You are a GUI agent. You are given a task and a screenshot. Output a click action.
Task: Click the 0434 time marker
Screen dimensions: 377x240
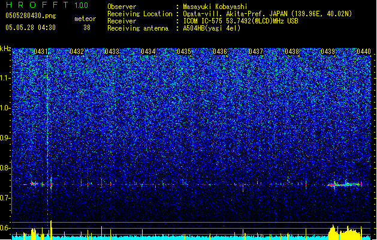[148, 52]
